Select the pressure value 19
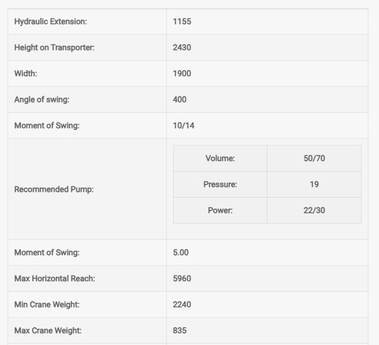This screenshot has height=345, width=379. tap(314, 185)
